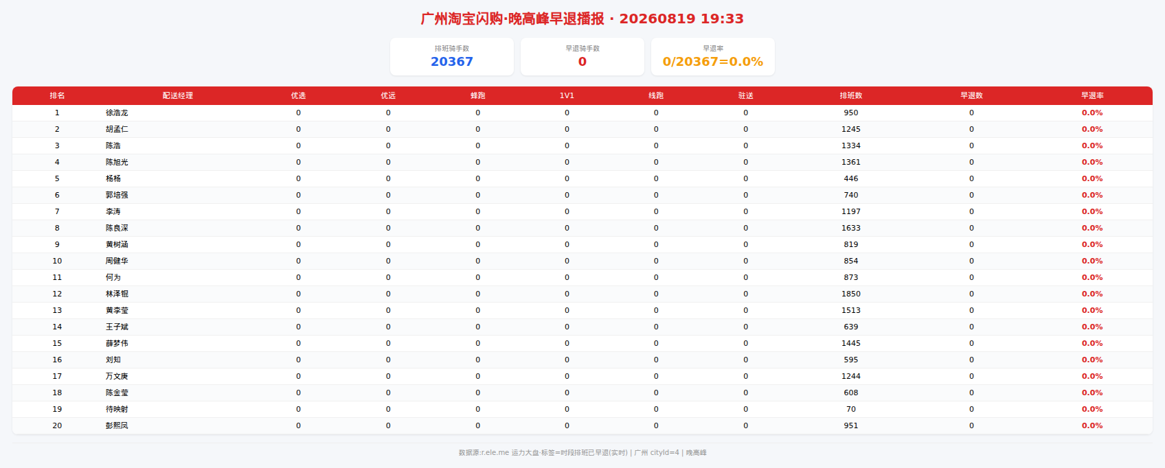Select manager name 黄树涵
1165x468 pixels.
[117, 244]
